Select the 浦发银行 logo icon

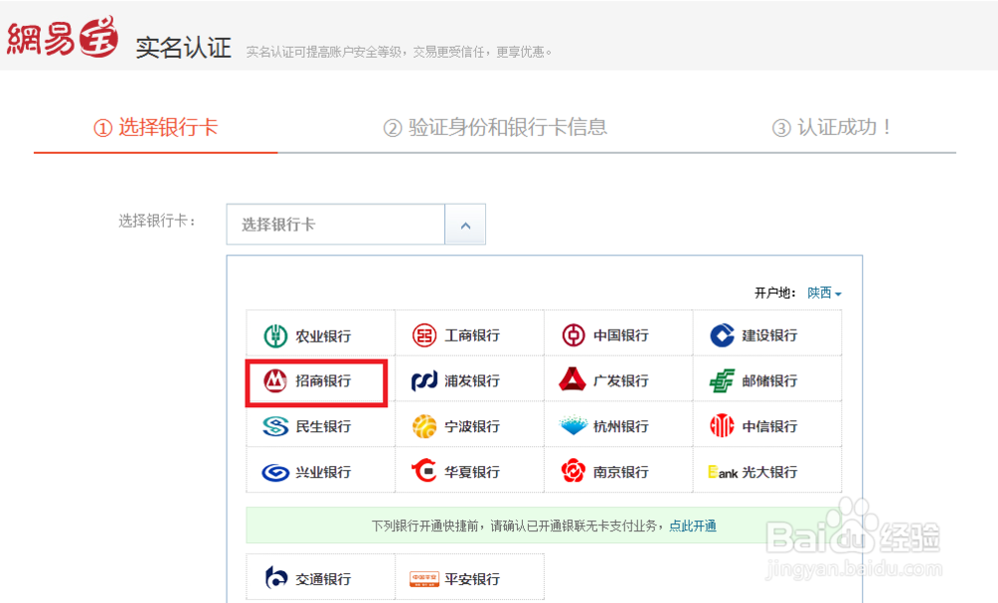point(424,380)
